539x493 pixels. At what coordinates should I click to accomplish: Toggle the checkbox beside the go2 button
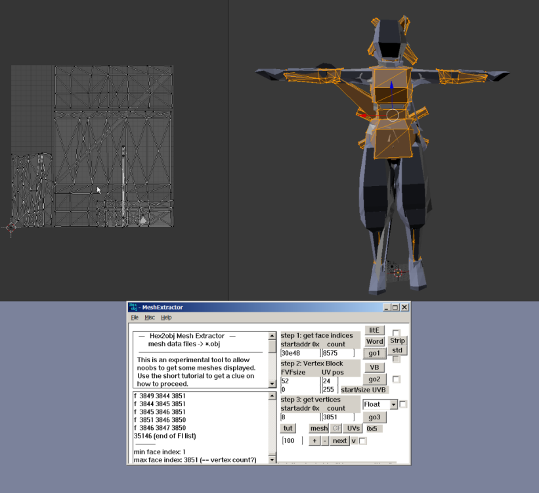396,379
